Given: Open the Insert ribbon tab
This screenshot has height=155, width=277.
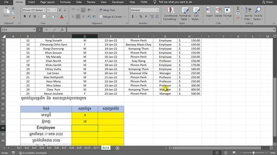Looking at the screenshot, I should click(x=32, y=2).
